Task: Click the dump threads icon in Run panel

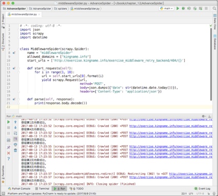Action: point(9,140)
